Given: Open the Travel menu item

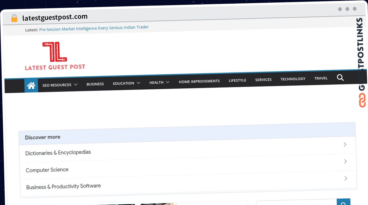Looking at the screenshot, I should tap(321, 78).
